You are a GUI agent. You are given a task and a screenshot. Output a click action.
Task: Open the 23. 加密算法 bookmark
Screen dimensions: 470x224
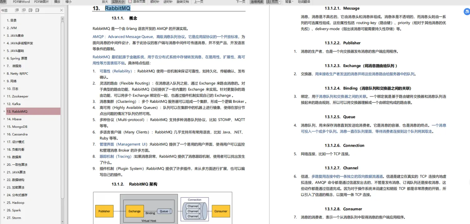click(15, 187)
